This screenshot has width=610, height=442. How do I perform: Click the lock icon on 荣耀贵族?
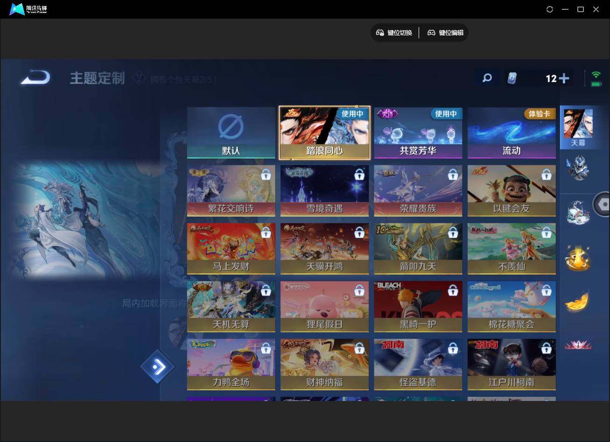pyautogui.click(x=453, y=175)
